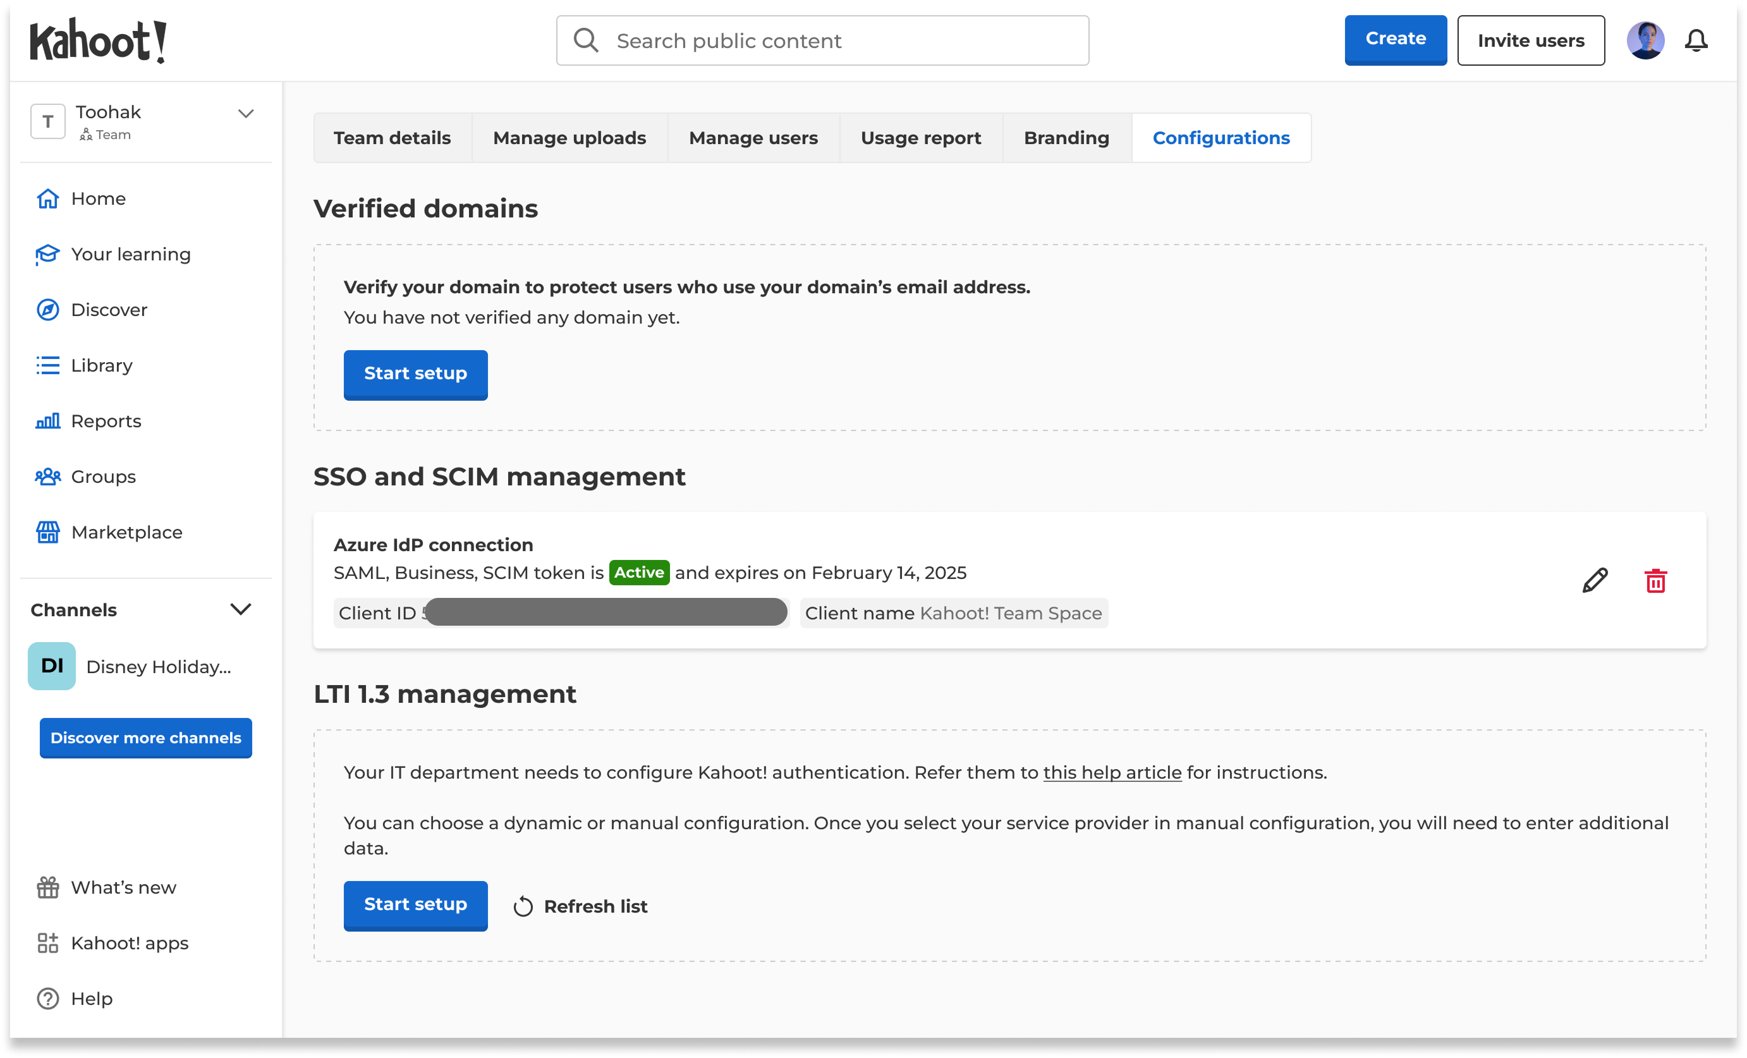This screenshot has width=1747, height=1058.
Task: Open Marketplace in the sidebar
Action: (127, 532)
